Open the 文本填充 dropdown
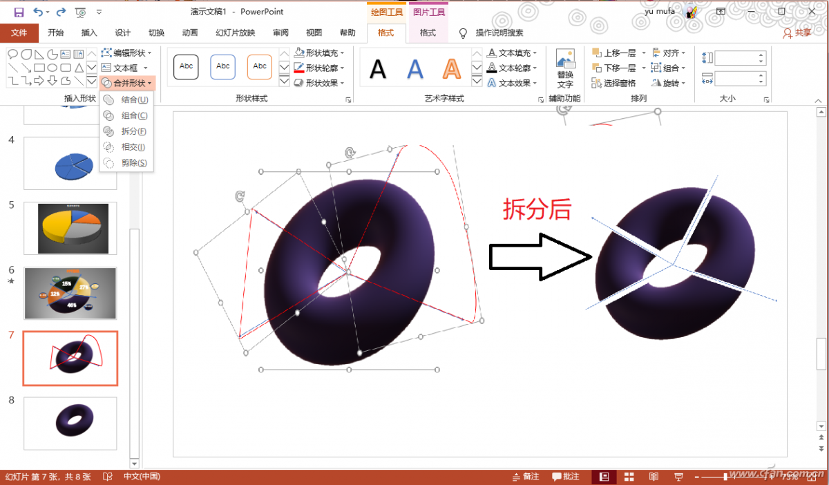This screenshot has width=829, height=485. tap(512, 53)
